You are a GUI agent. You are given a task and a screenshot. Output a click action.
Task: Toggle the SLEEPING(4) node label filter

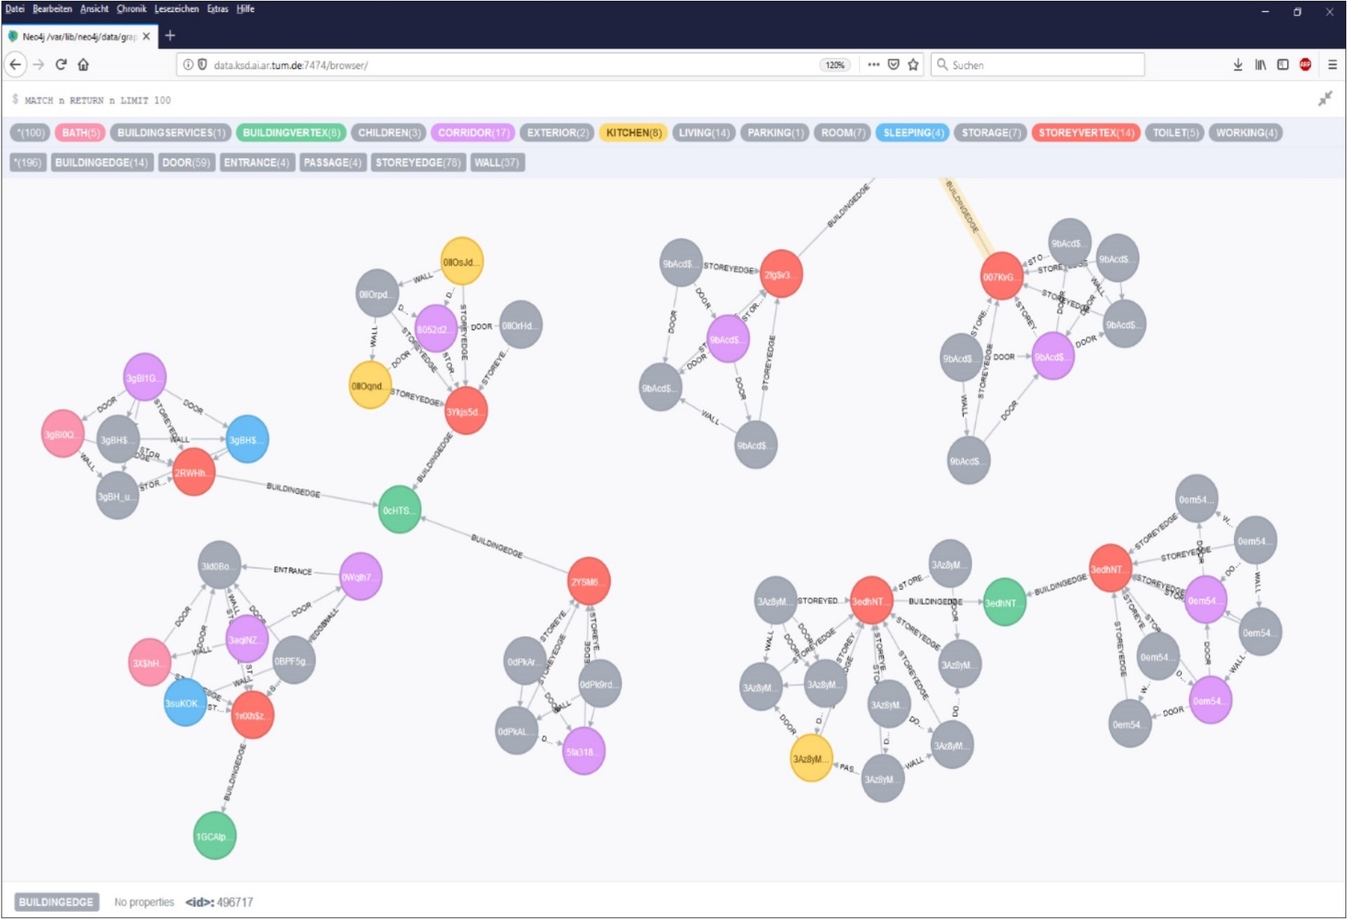(911, 132)
